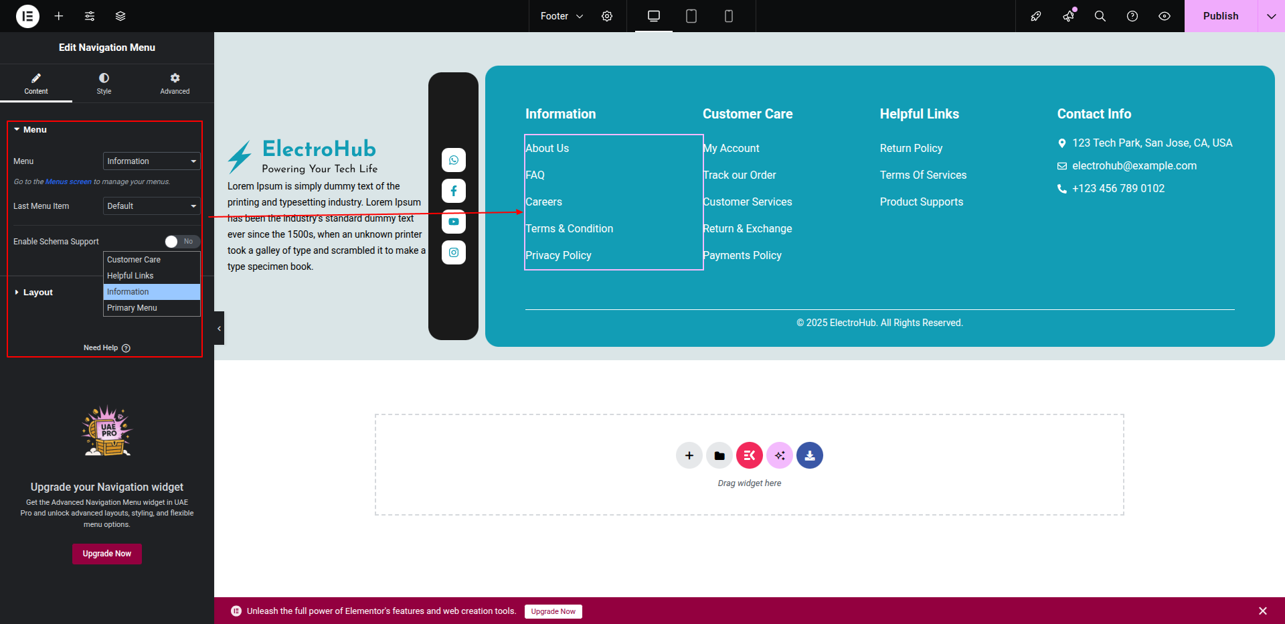Open Footer page settings gear
The height and width of the screenshot is (624, 1285).
point(607,16)
